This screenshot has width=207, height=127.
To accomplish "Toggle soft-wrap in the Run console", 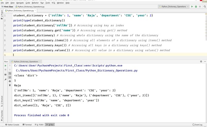I will coord(10,73).
